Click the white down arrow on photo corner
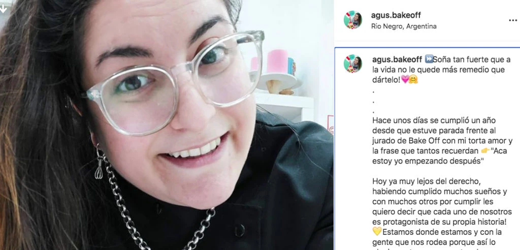The height and width of the screenshot is (250, 520). (x=3, y=9)
